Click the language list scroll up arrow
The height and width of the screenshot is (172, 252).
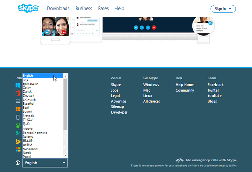tap(66, 76)
